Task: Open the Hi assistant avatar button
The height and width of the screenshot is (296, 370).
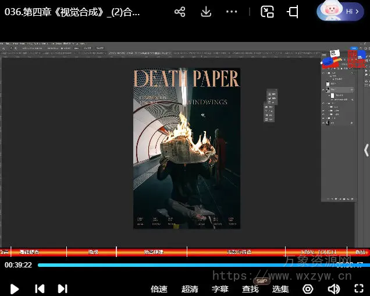Action: click(x=341, y=11)
